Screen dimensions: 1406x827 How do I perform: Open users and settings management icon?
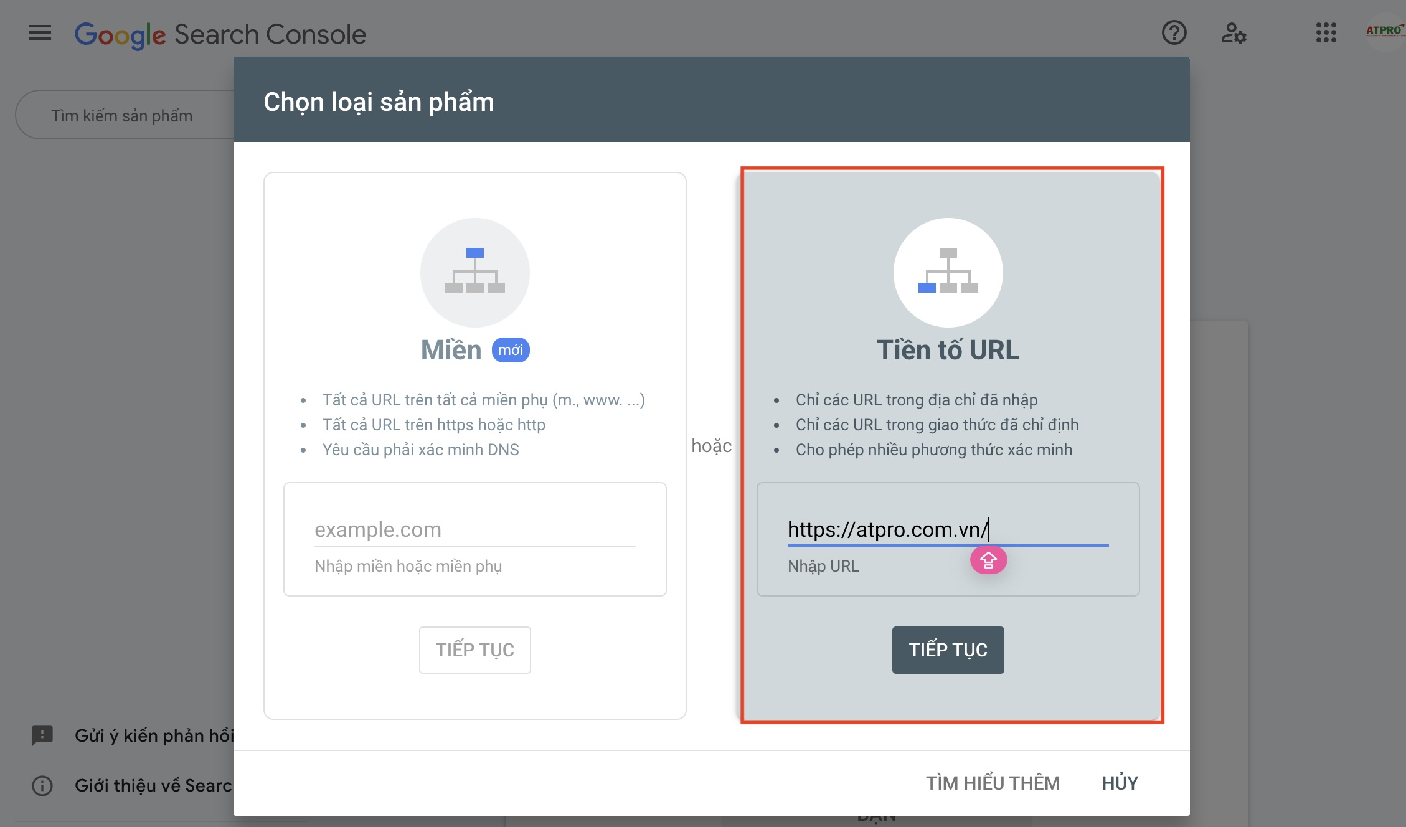pyautogui.click(x=1233, y=32)
